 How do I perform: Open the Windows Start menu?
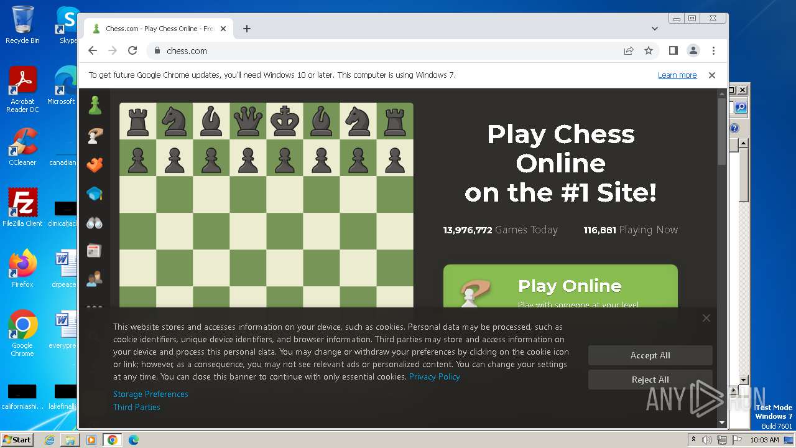[17, 440]
